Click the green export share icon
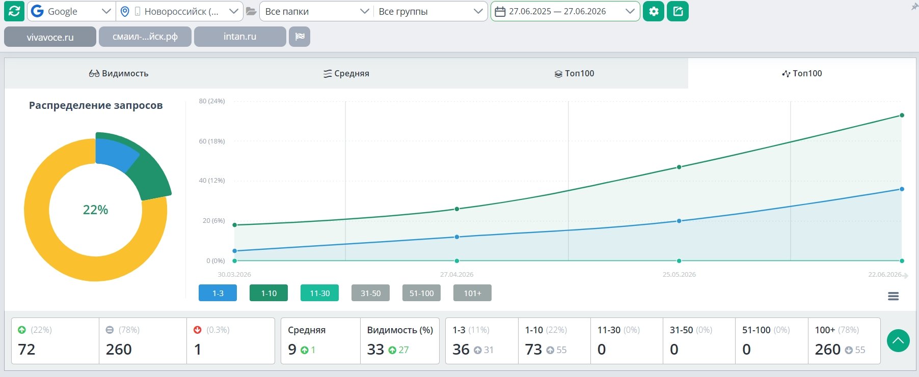Screen dimensions: 919x377 tap(678, 11)
